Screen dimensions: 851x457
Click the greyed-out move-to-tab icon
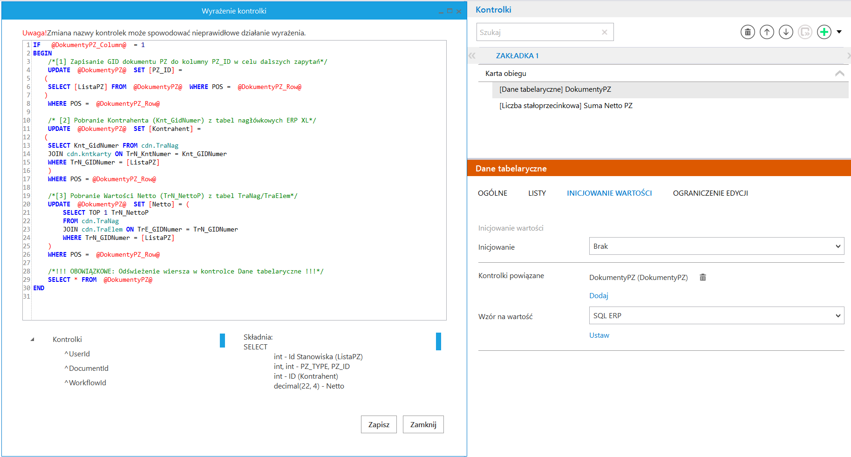click(805, 32)
